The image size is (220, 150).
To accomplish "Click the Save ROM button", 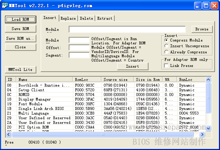I will tap(20, 29).
